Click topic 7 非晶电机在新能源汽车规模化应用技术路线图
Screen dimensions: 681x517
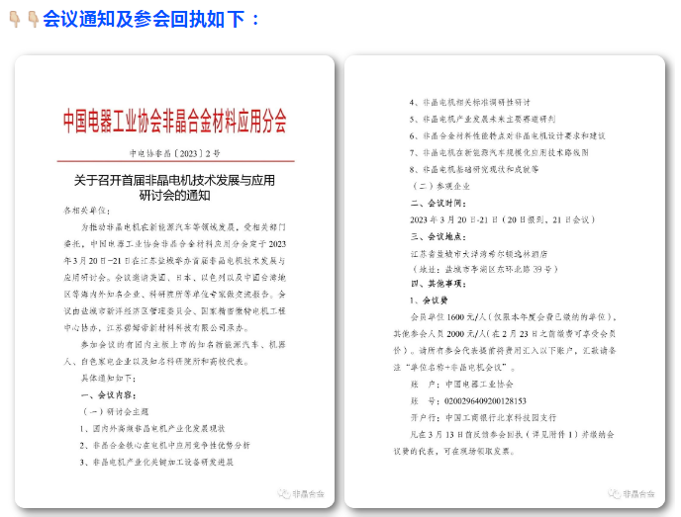coord(499,152)
